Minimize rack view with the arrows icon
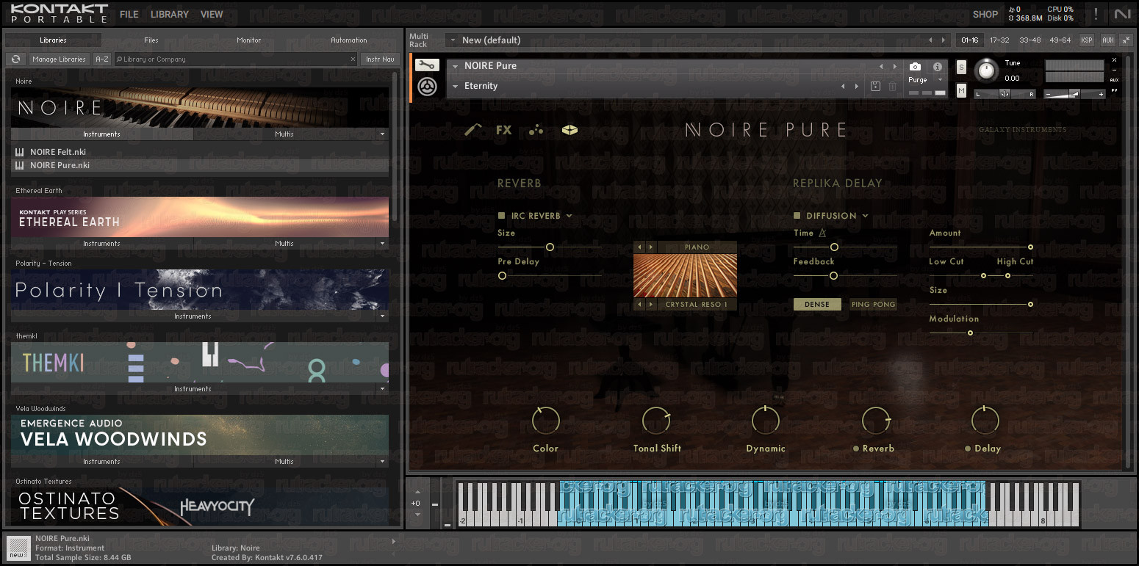The width and height of the screenshot is (1139, 566). (x=1127, y=40)
